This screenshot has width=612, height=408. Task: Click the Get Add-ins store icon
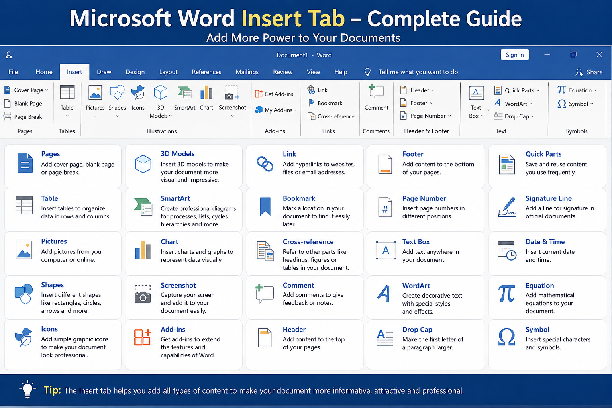259,94
